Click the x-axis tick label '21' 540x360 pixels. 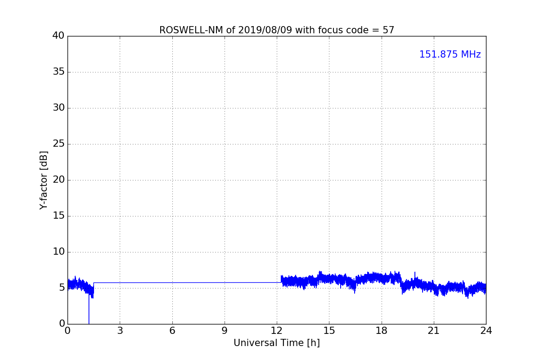coord(434,331)
